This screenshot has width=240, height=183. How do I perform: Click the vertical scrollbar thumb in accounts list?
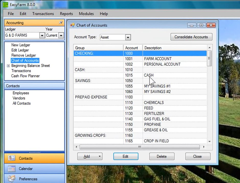[x=209, y=58]
